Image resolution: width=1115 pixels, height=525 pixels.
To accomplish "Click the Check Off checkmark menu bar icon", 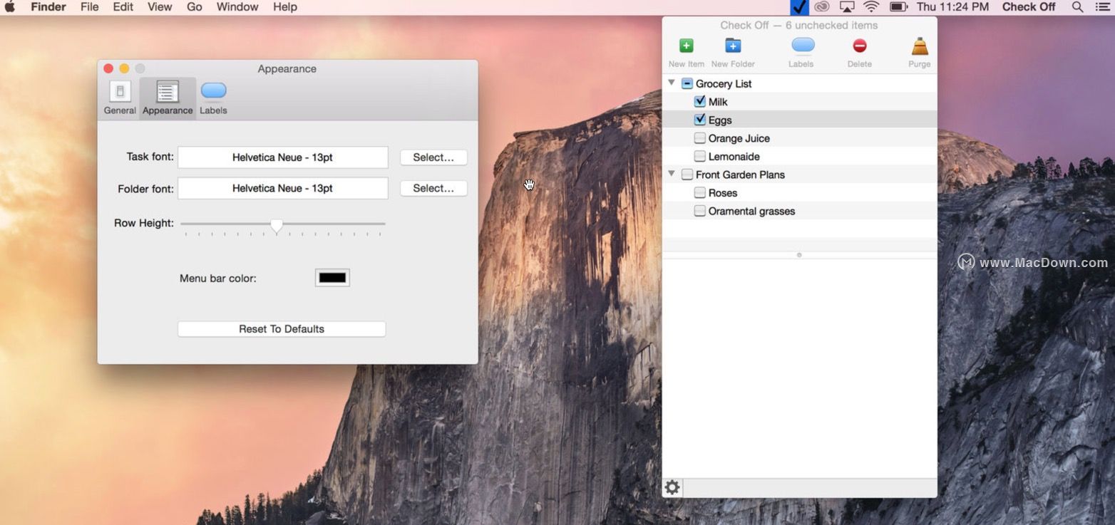I will (800, 7).
